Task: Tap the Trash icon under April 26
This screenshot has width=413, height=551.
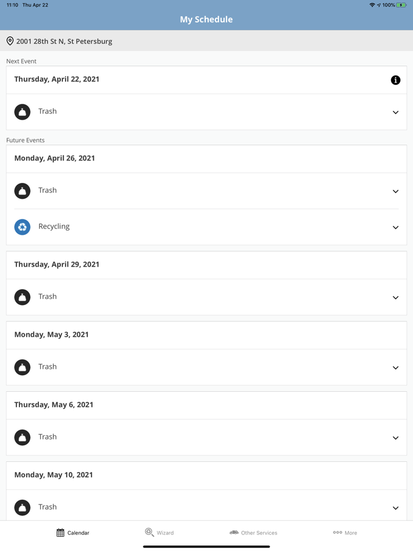Action: (22, 191)
